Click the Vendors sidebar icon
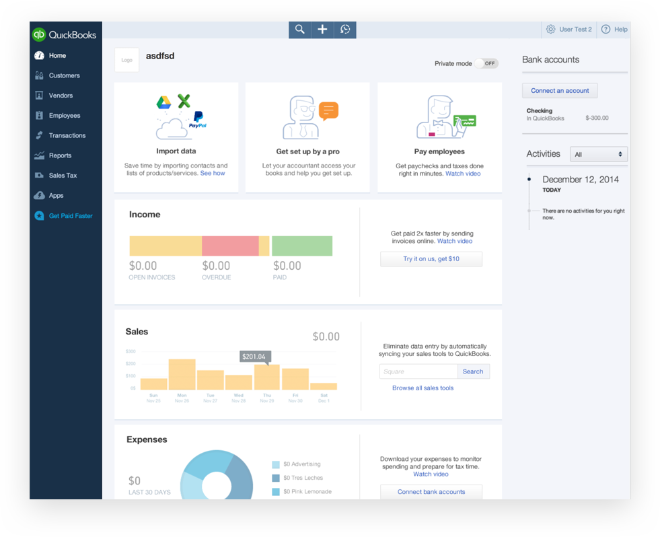 [x=39, y=96]
